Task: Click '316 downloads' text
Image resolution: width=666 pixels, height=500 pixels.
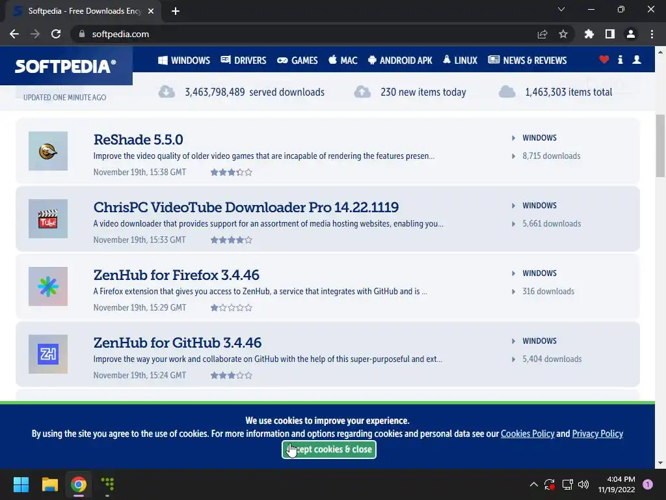Action: (548, 291)
